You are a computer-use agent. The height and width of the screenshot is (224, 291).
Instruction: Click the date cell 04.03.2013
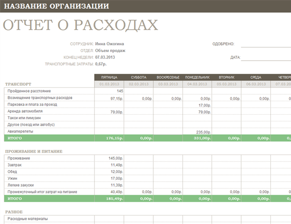[x=197, y=84]
